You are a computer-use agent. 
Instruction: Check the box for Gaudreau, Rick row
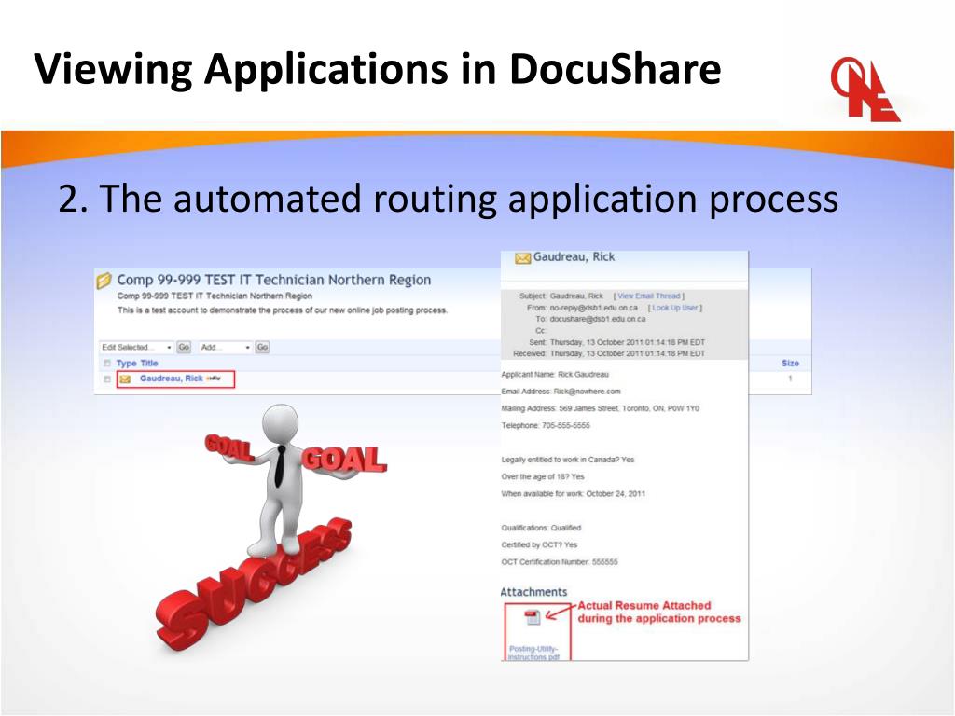[x=107, y=379]
